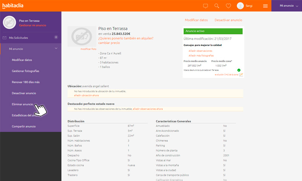
Task: Click the price 25.843.520€ text
Action: (x=121, y=34)
